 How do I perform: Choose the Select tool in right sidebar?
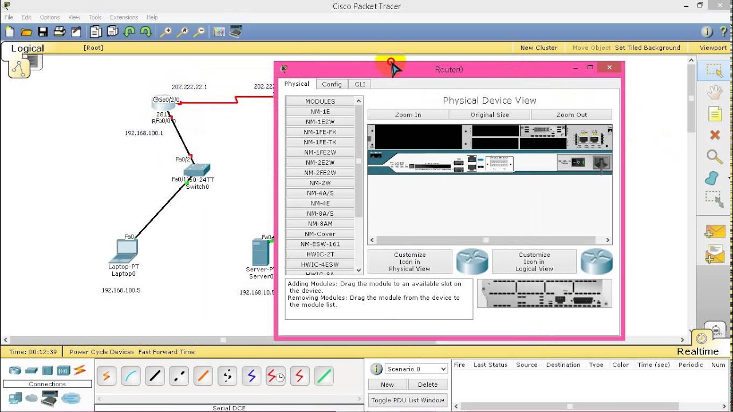tap(714, 71)
